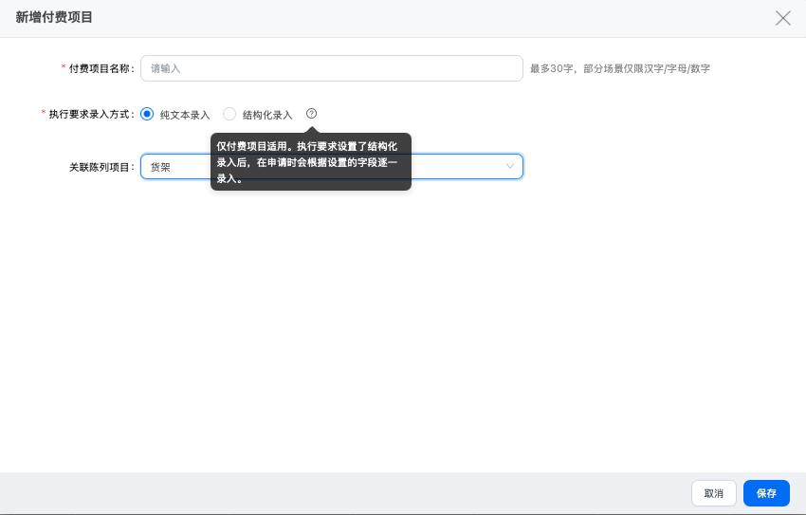The image size is (806, 515).
Task: Click the 执行要求录入方式 label
Action: [88, 114]
